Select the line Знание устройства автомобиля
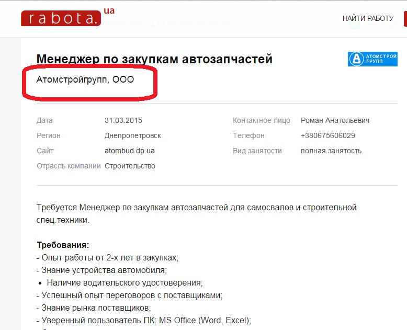Image resolution: width=407 pixels, height=330 pixels. (101, 270)
